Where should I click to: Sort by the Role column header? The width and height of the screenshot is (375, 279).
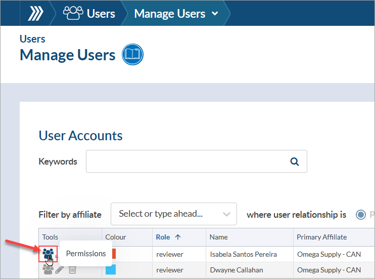pyautogui.click(x=163, y=237)
